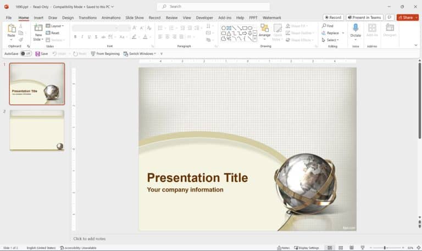Open Quick Styles gallery
The image size is (422, 251).
[x=277, y=32]
